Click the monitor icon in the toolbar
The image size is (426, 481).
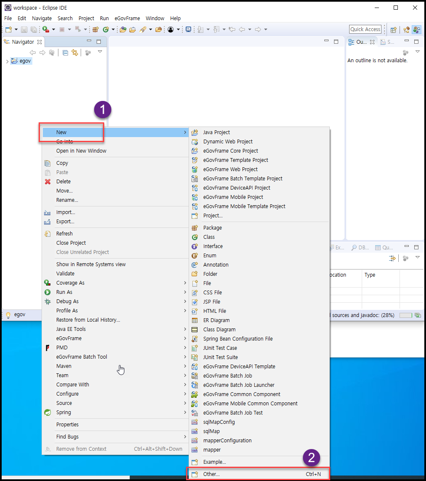pos(189,29)
